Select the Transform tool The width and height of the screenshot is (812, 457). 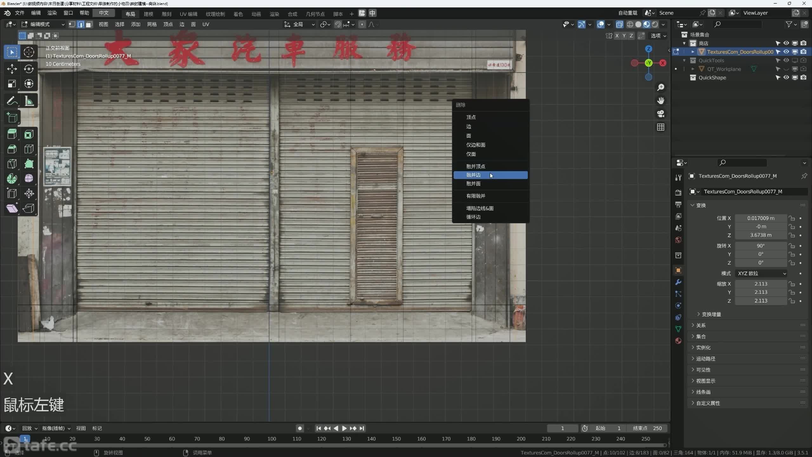pyautogui.click(x=29, y=83)
